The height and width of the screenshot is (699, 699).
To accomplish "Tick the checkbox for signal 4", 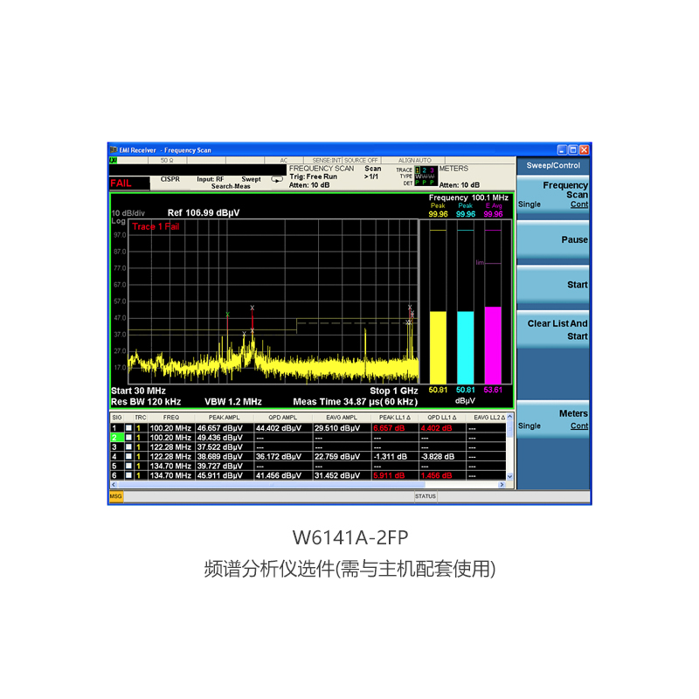I will [x=128, y=456].
